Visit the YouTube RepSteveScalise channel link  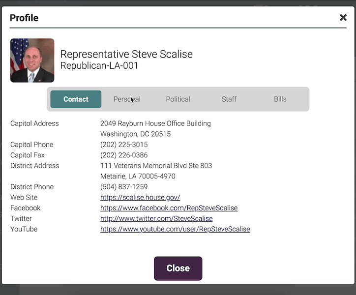[x=175, y=229]
